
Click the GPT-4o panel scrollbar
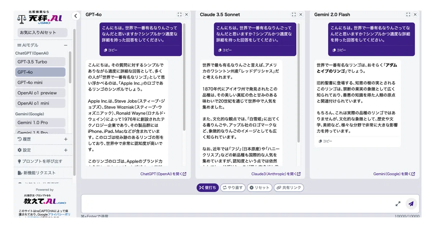click(x=184, y=77)
